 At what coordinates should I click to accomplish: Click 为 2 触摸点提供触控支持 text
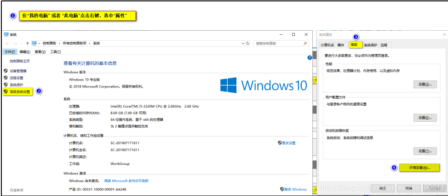(129, 126)
